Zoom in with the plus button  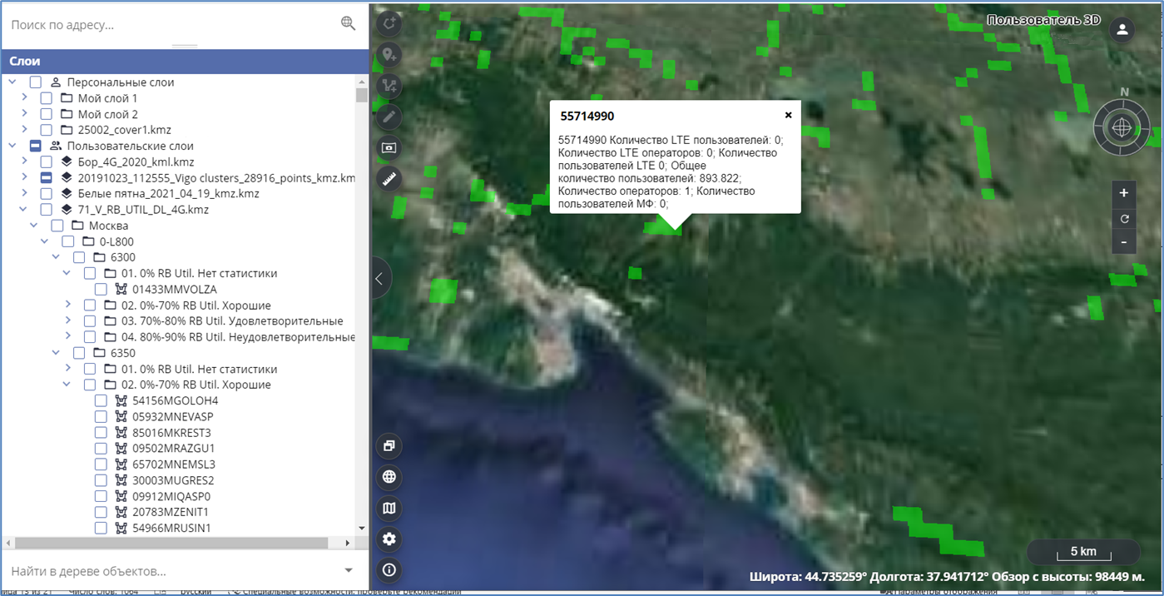tap(1123, 193)
